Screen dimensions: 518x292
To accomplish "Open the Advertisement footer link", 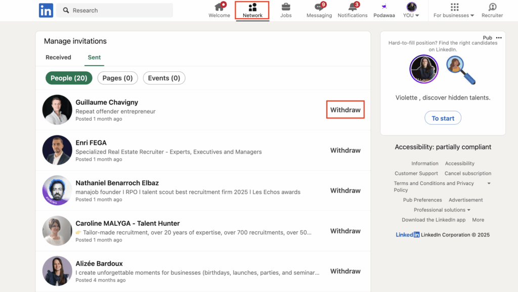I will point(465,200).
